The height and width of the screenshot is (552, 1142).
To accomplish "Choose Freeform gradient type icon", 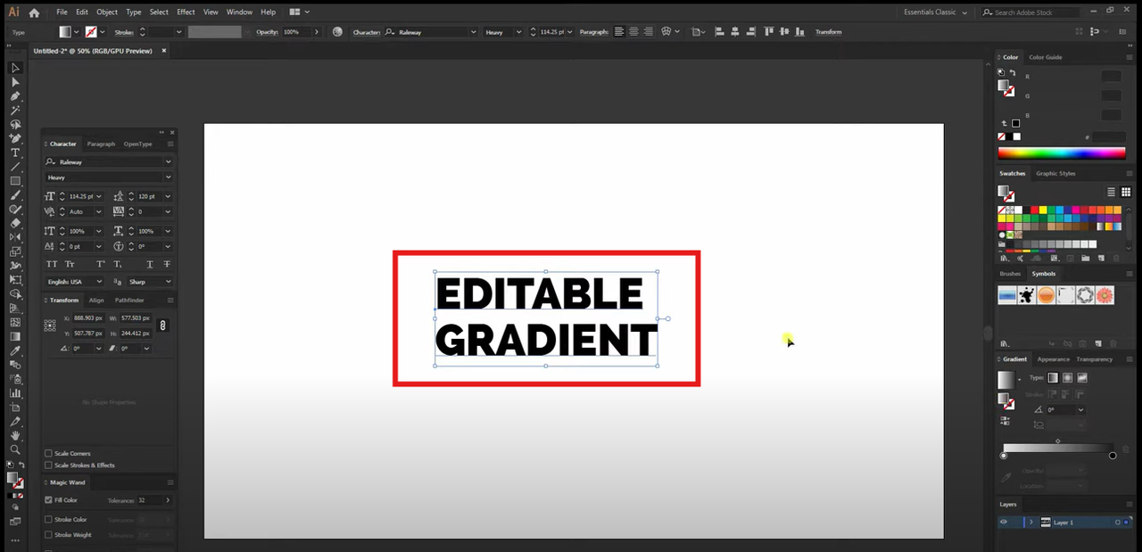I will (x=1082, y=378).
